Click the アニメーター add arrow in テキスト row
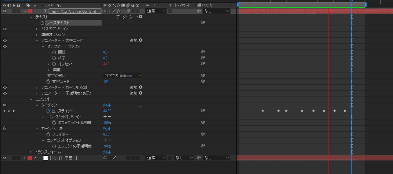The image size is (393, 174). click(x=140, y=17)
